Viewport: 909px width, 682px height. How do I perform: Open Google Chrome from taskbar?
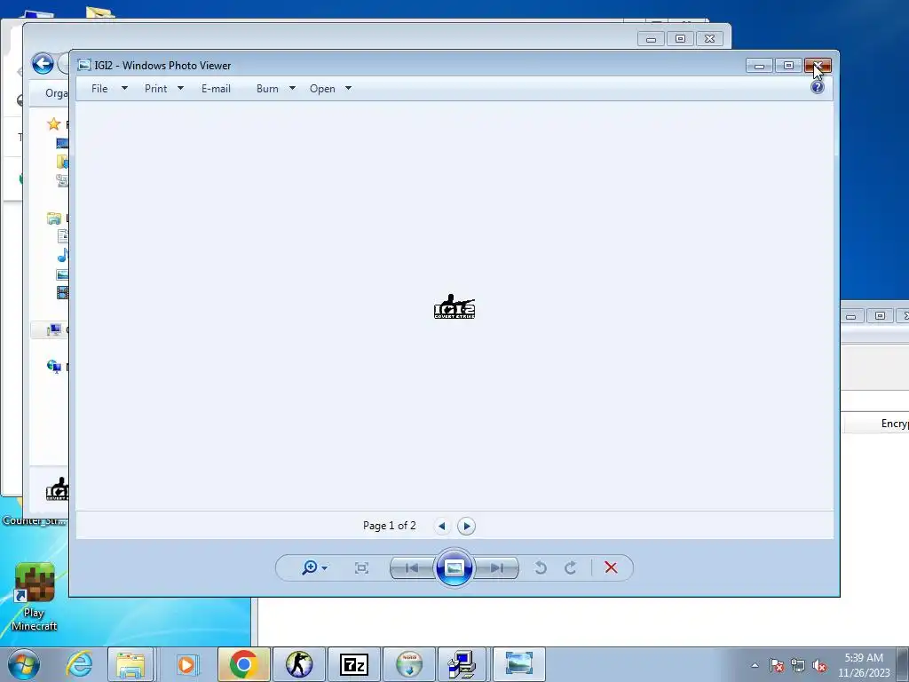pos(243,664)
